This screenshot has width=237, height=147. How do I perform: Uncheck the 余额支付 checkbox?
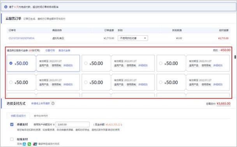click(12, 124)
